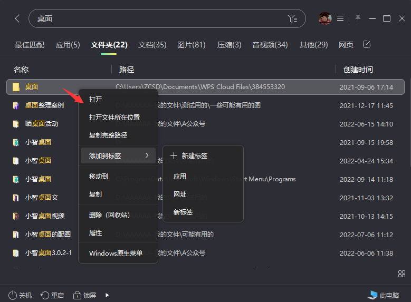Open the hamburger main menu
Screen dimensions: 411x302
pyautogui.click(x=340, y=18)
